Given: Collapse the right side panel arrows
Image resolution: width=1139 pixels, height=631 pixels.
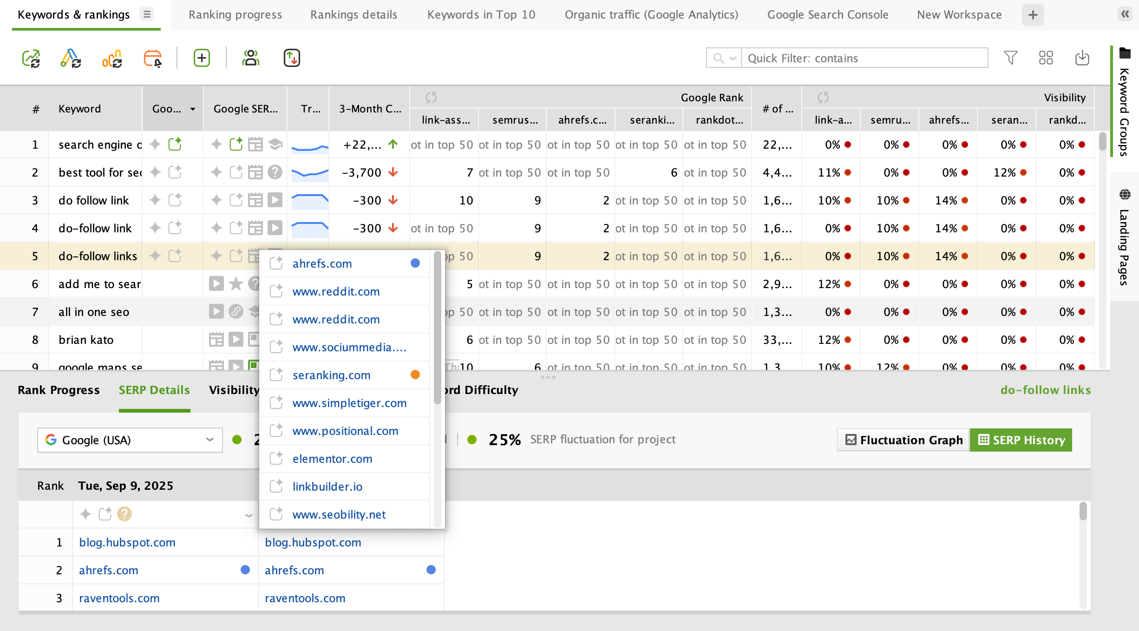Looking at the screenshot, I should (1125, 14).
